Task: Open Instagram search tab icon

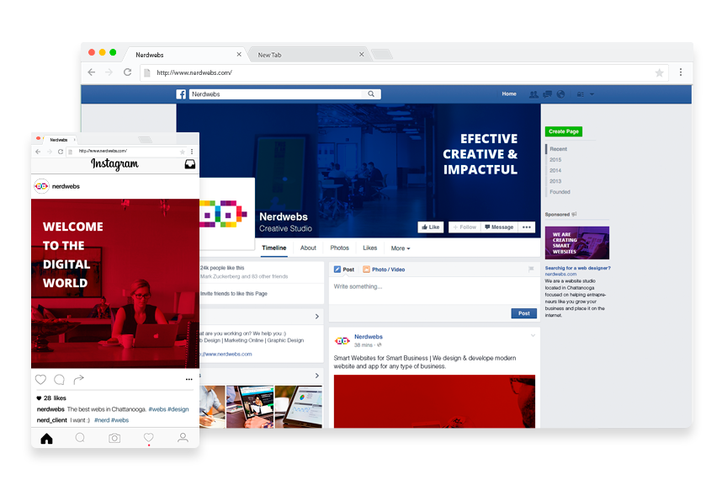Action: 80,438
